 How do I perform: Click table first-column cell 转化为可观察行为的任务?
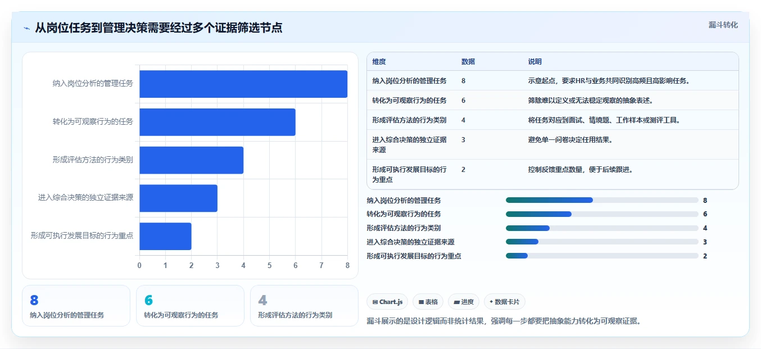[x=409, y=101]
